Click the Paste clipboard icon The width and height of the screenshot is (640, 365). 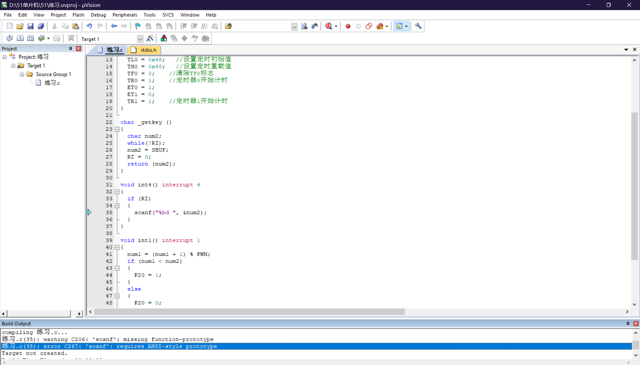pyautogui.click(x=75, y=26)
